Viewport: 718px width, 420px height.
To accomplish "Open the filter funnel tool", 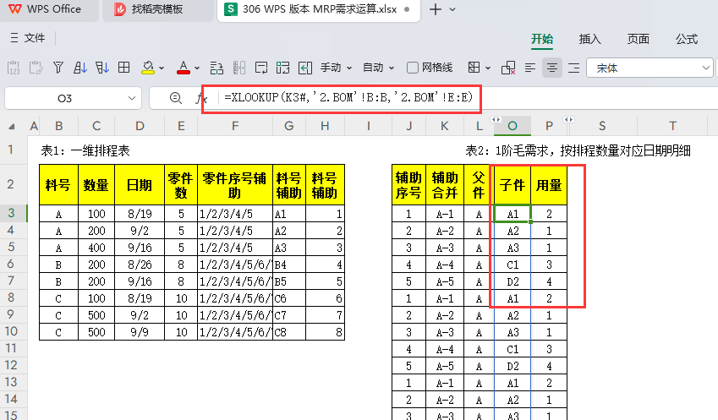I will tap(58, 68).
